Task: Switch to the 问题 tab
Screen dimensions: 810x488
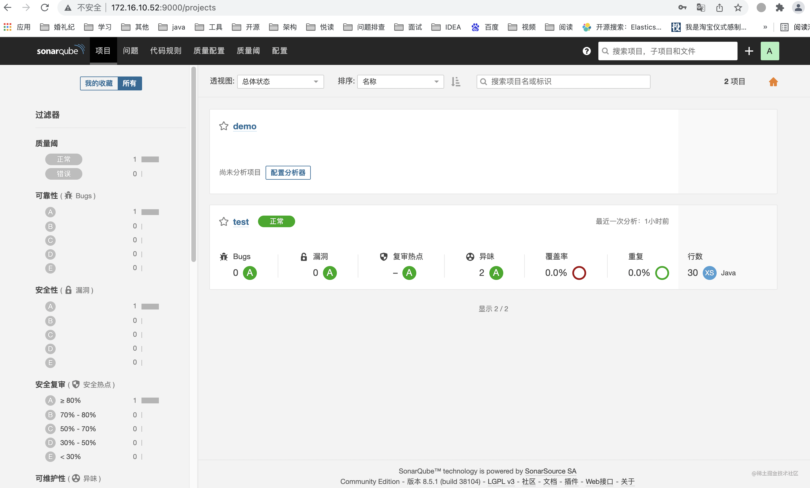Action: [x=130, y=51]
